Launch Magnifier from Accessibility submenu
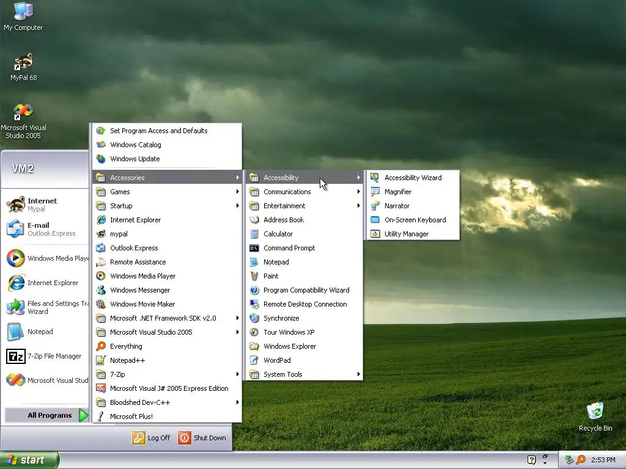Viewport: 626px width, 469px height. pyautogui.click(x=413, y=192)
